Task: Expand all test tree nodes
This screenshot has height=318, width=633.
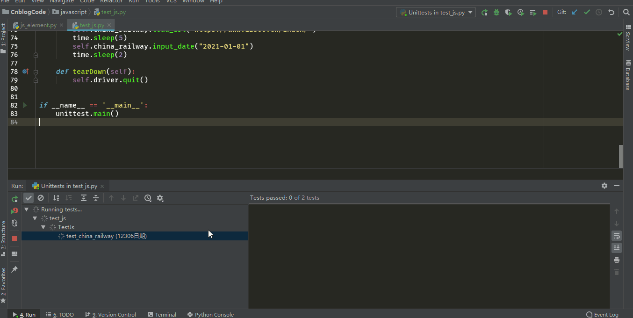Action: pos(84,198)
